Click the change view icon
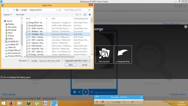 point(77,15)
